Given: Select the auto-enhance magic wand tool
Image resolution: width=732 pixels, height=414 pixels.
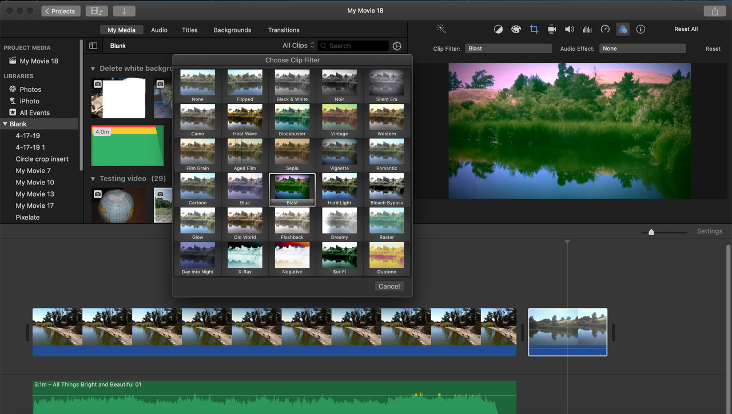Looking at the screenshot, I should (440, 29).
